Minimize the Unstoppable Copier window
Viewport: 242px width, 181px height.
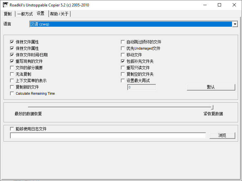pyautogui.click(x=205, y=5)
